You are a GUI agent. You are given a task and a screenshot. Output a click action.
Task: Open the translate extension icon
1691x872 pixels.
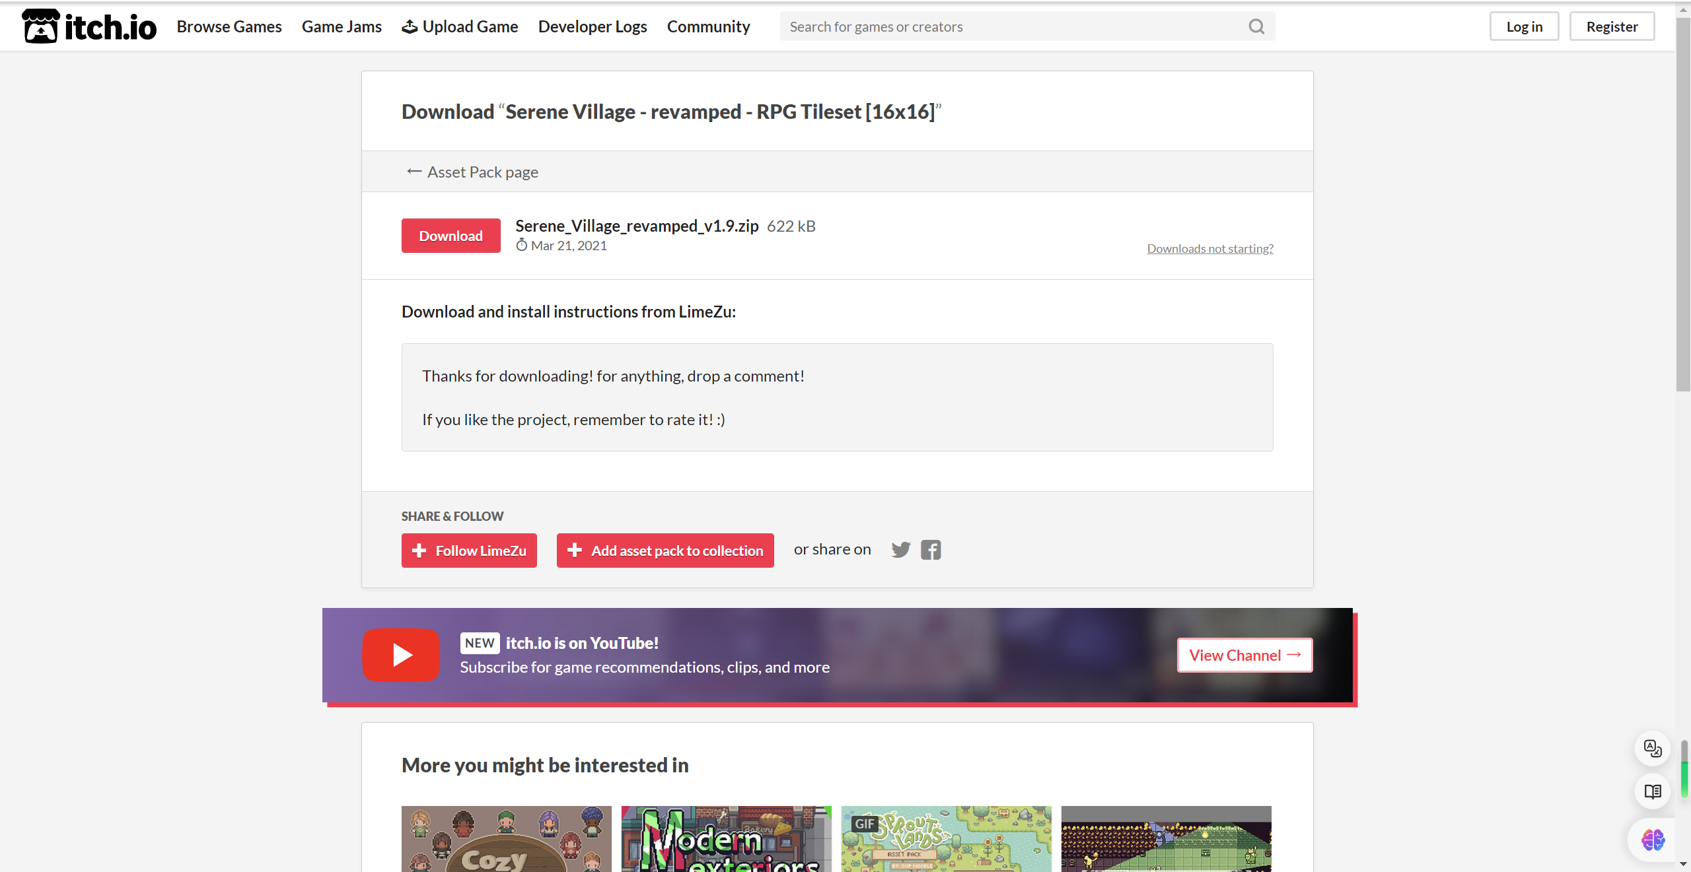[x=1652, y=748]
